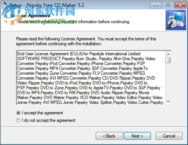This screenshot has width=188, height=145.
Task: Close the setup window
Action: pos(180,5)
